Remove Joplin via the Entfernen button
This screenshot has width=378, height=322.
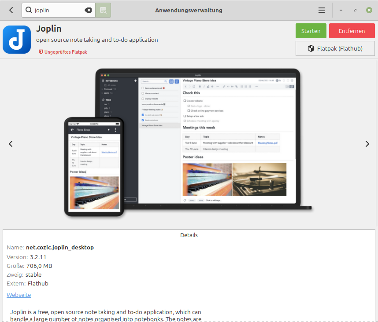click(352, 31)
